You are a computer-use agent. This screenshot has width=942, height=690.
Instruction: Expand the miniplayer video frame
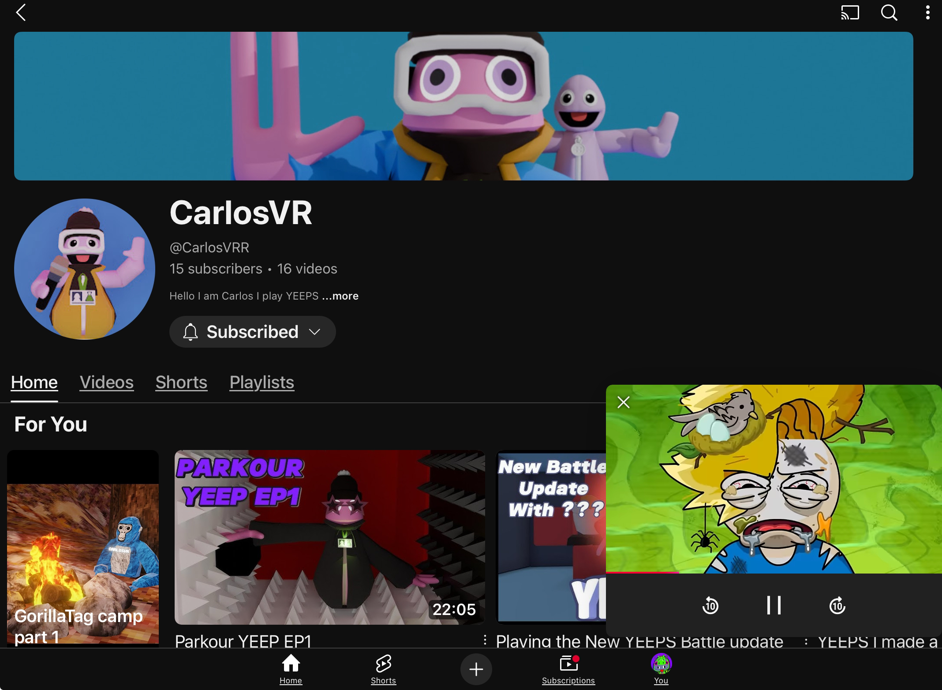pos(774,479)
